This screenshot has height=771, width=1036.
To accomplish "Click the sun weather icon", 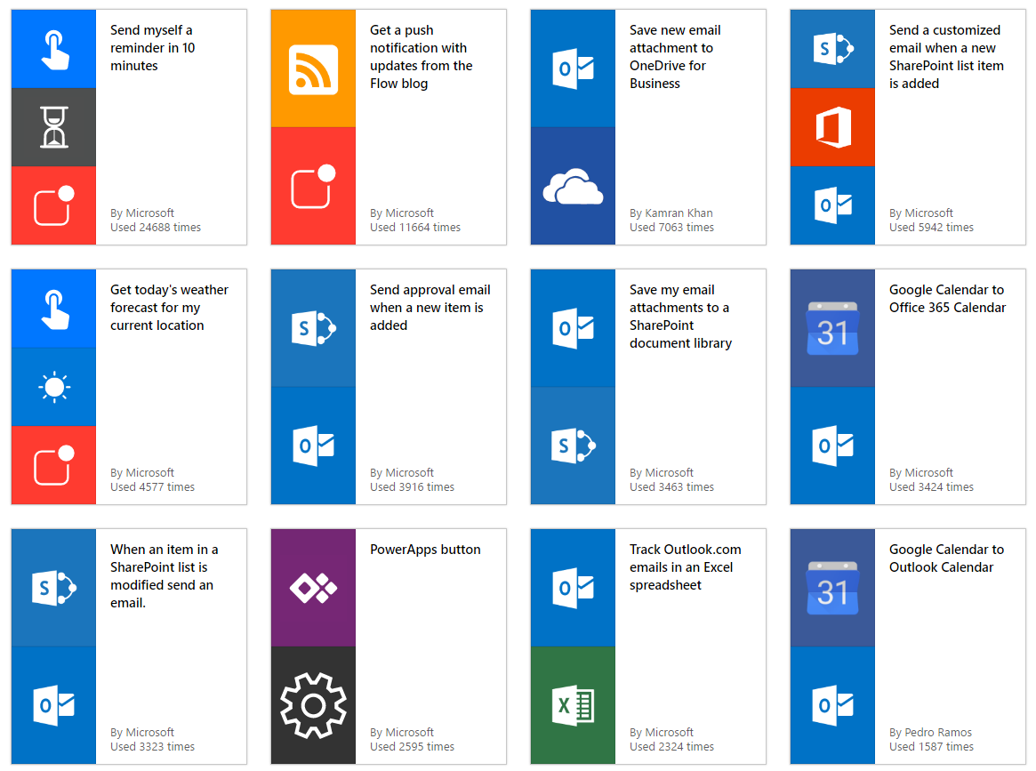I will pos(53,387).
